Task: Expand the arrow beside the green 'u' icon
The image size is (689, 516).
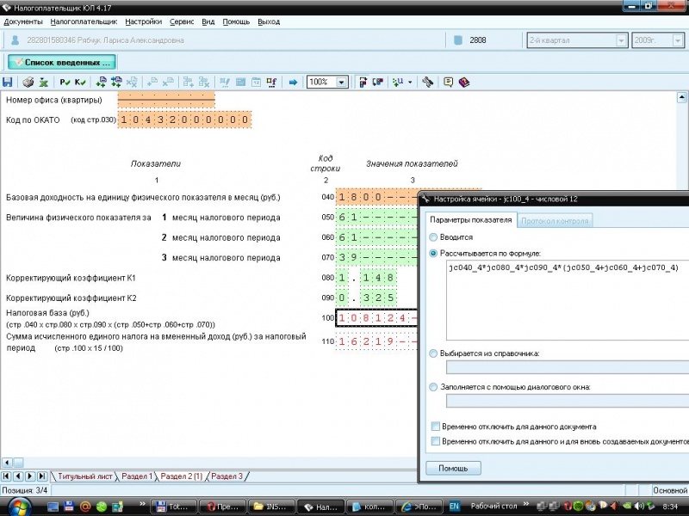Action: pos(410,82)
